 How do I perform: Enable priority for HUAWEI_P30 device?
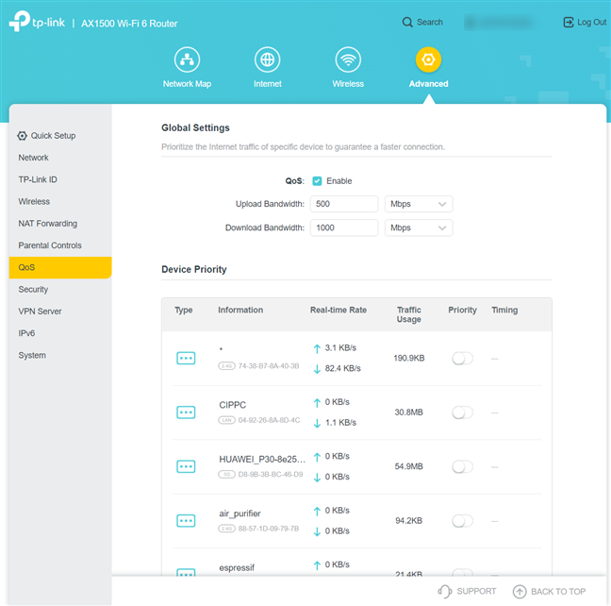(463, 466)
